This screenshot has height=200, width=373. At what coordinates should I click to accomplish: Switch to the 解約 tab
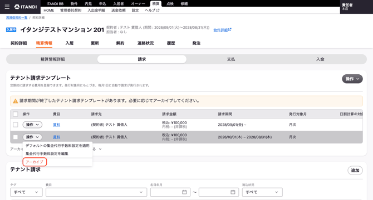(x=120, y=43)
